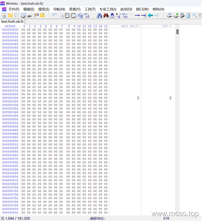Click the Copy Block pages icon

(x=61, y=16)
